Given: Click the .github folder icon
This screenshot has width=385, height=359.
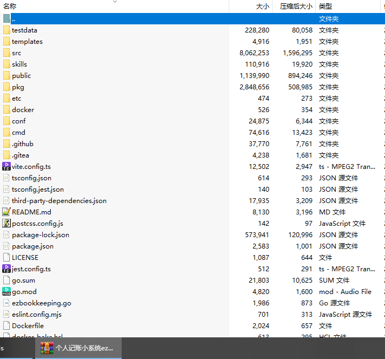Looking at the screenshot, I should coord(6,144).
